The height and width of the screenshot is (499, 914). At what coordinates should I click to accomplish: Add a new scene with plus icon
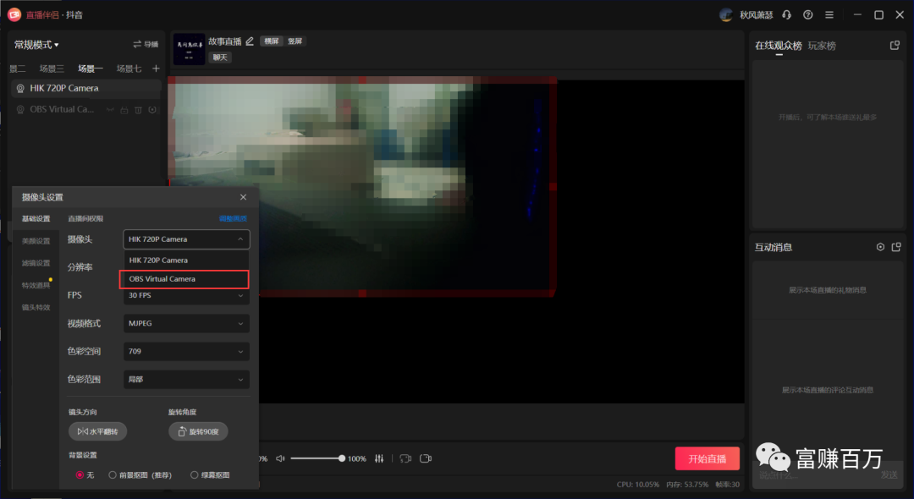click(x=156, y=69)
